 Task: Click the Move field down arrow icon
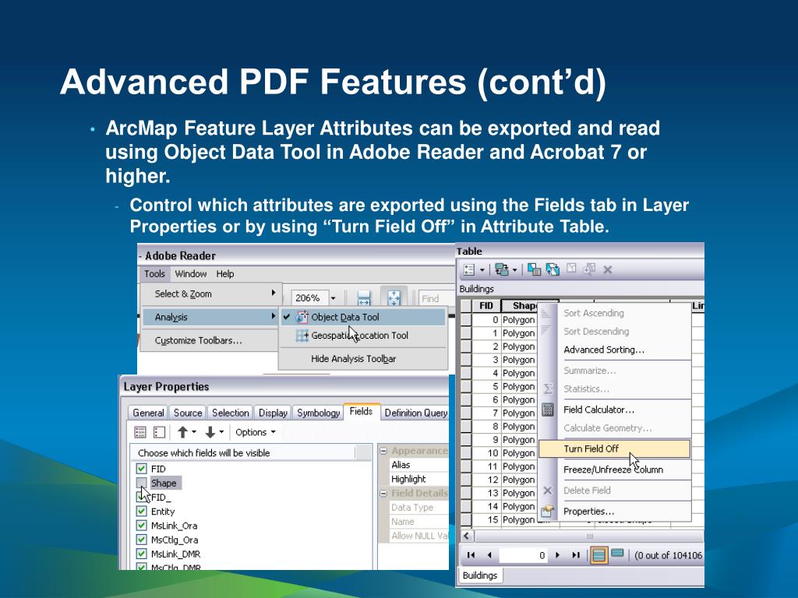(x=210, y=432)
